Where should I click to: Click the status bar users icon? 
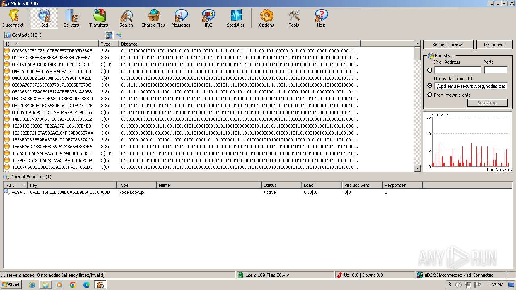tap(241, 275)
